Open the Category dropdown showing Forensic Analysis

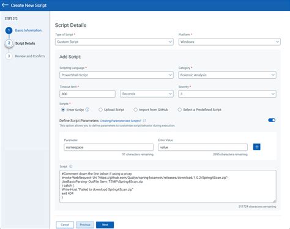(x=227, y=75)
